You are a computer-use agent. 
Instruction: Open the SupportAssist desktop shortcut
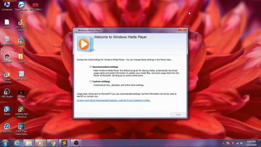7,128
